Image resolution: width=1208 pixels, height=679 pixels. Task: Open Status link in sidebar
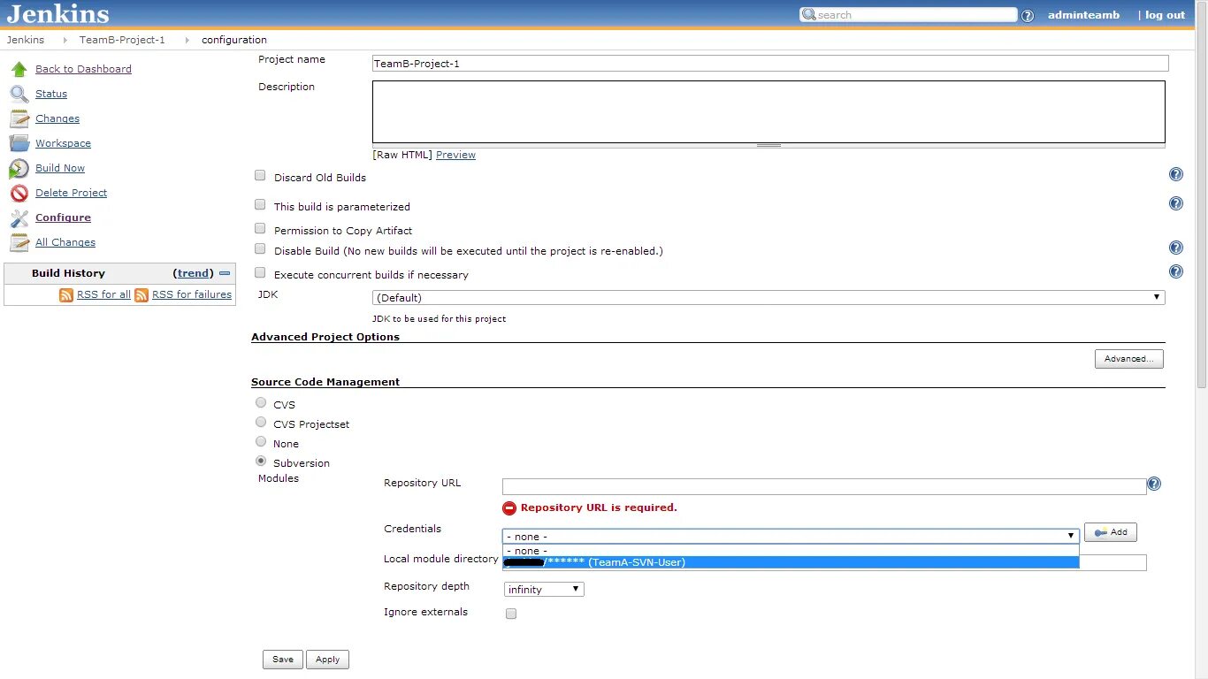coord(51,94)
